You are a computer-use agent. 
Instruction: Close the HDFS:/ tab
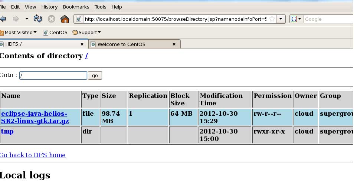pyautogui.click(x=82, y=44)
